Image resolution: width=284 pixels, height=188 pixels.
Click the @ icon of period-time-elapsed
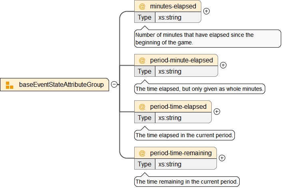[142, 106]
